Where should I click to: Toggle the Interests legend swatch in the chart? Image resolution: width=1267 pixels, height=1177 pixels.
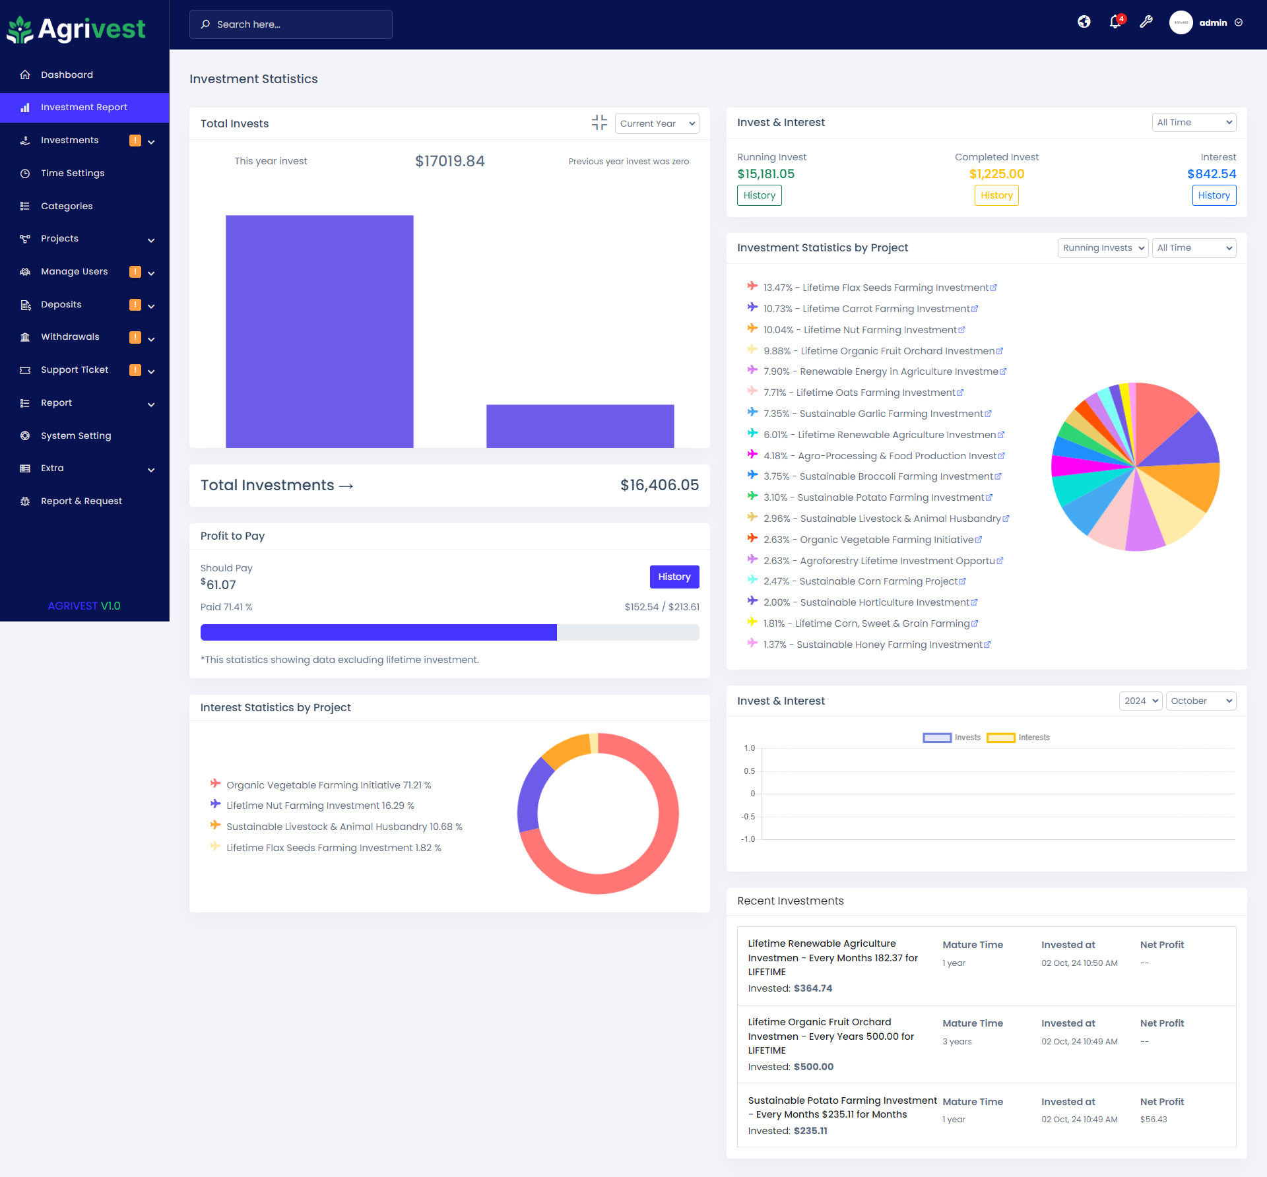[1000, 738]
